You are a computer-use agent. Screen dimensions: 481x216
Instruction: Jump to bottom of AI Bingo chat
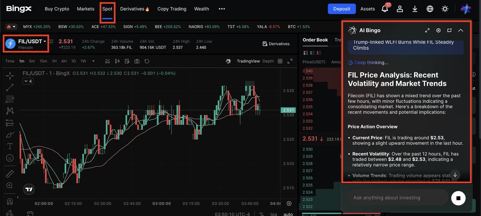click(x=455, y=175)
